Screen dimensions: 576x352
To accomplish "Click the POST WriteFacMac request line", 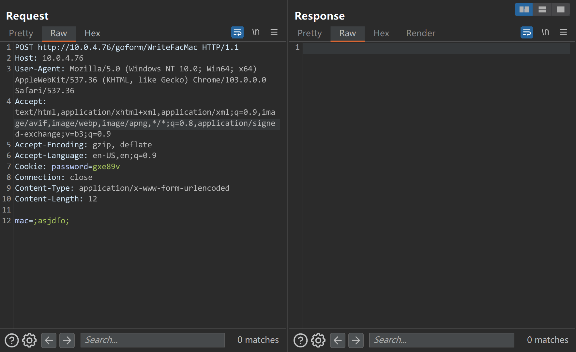I will point(127,47).
